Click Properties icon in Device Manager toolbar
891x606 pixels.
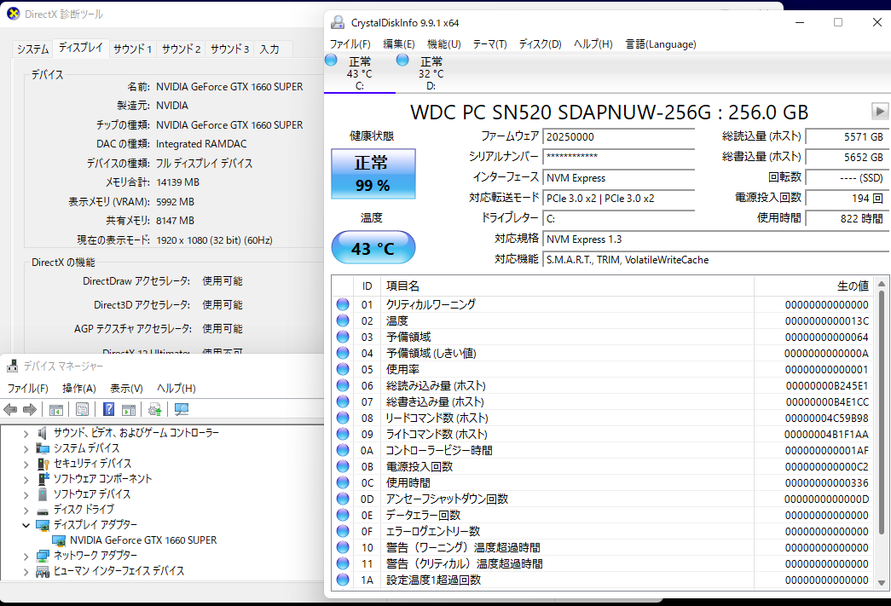pyautogui.click(x=82, y=409)
